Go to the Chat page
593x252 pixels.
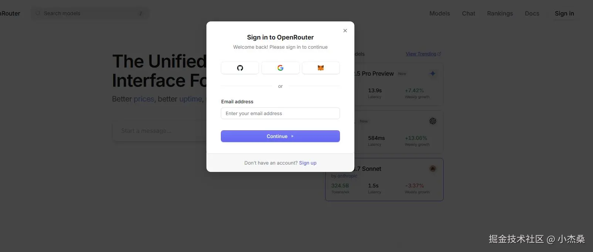[468, 13]
